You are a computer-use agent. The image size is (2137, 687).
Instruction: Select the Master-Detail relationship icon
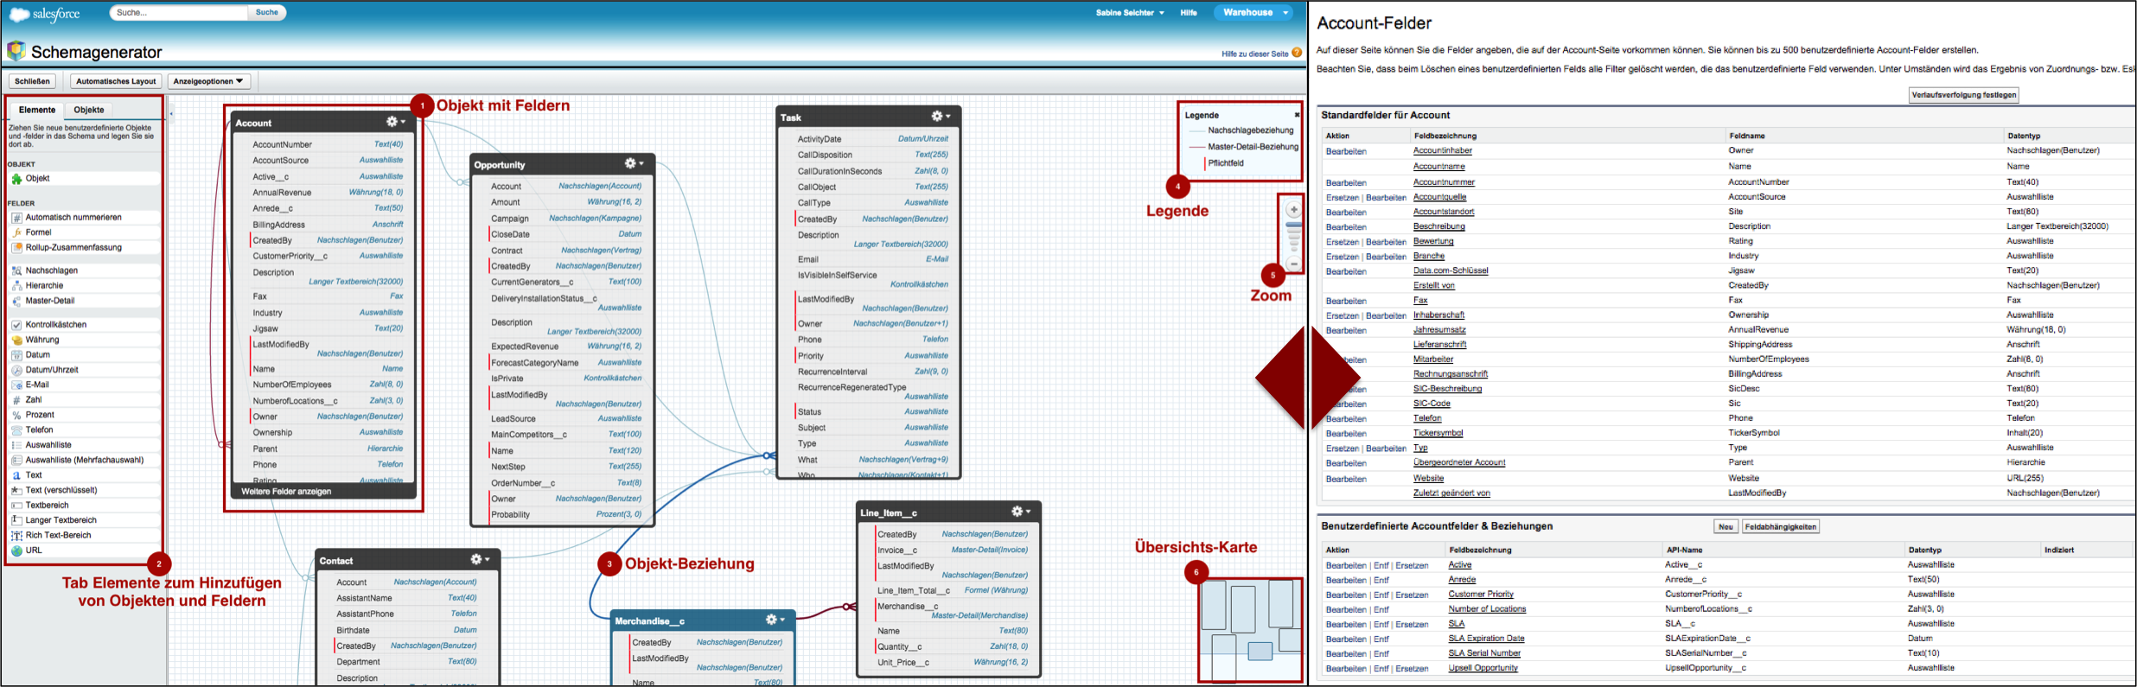pos(16,301)
